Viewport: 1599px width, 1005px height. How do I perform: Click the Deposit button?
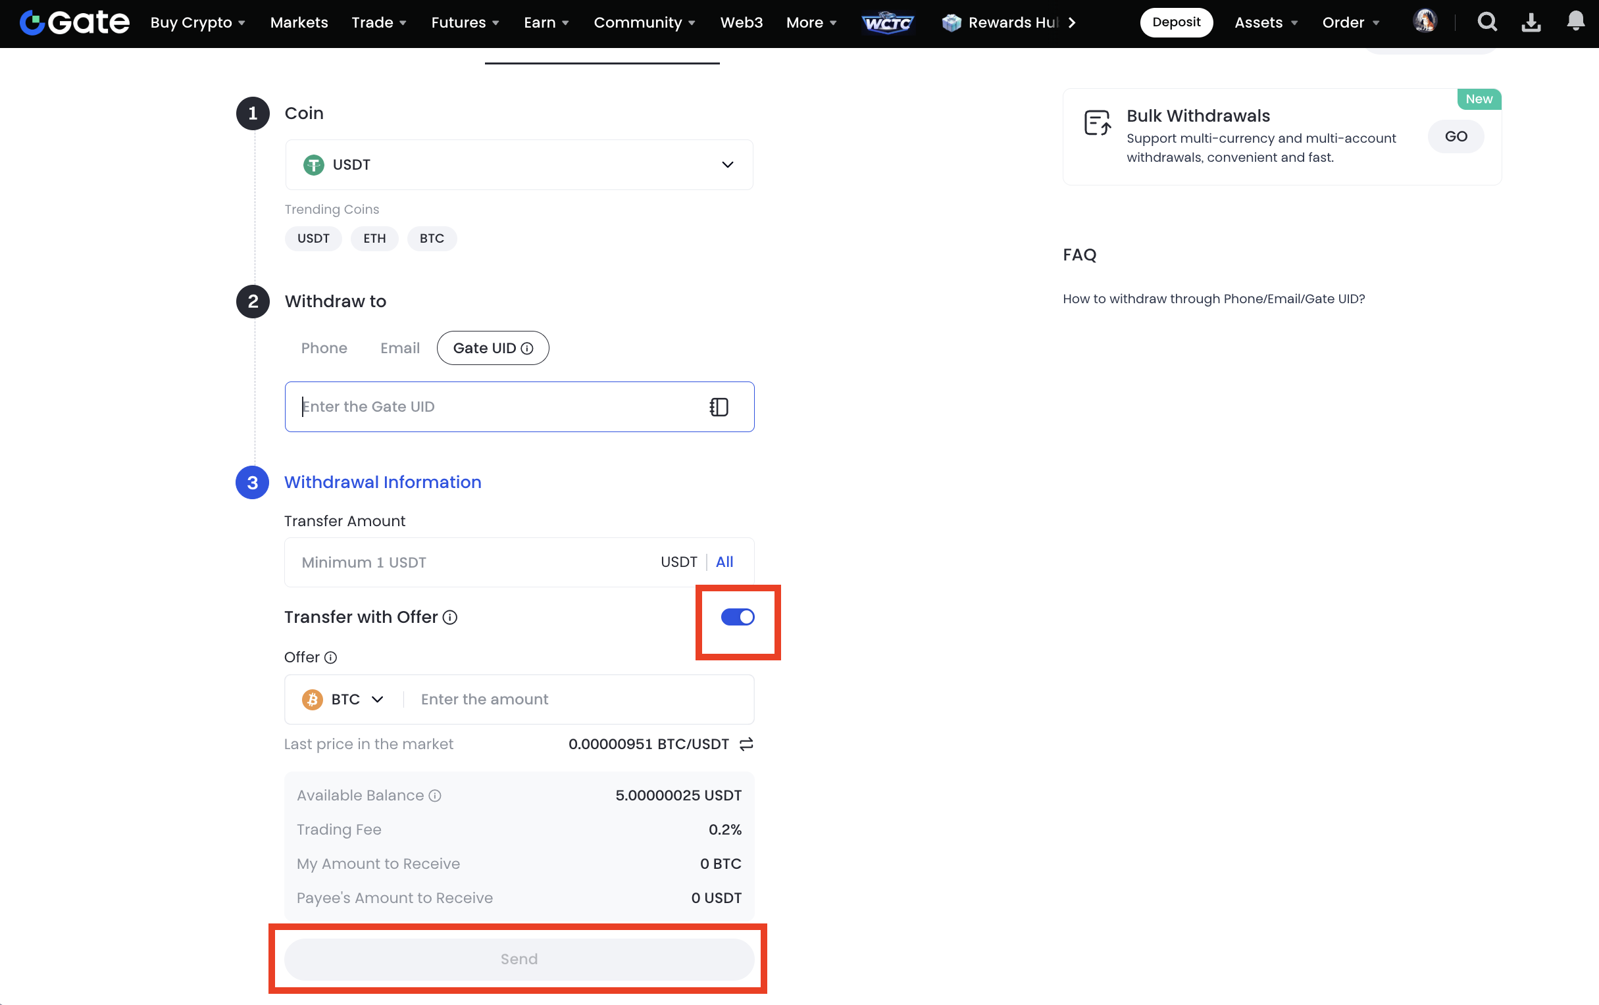coord(1175,22)
